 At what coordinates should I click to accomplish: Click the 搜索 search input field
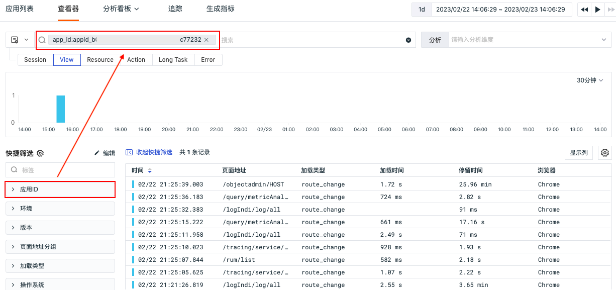pyautogui.click(x=312, y=40)
